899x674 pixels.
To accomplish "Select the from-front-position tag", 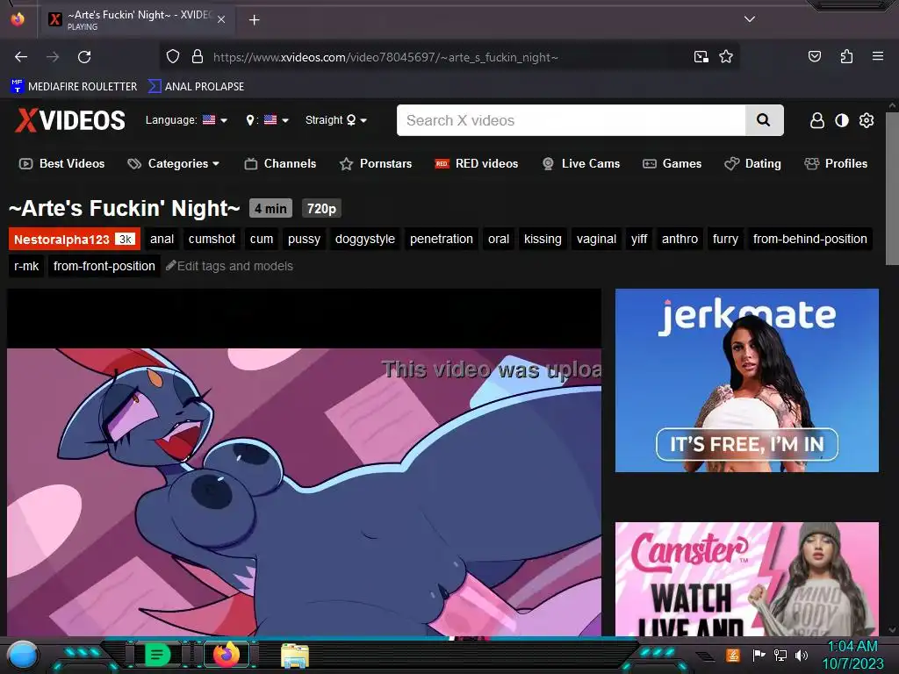I will (x=104, y=266).
